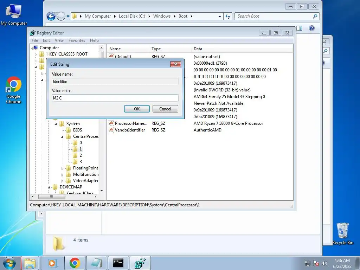Viewport: 360px width, 270px height.
Task: Open the File menu in Registry Editor
Action: [35, 40]
